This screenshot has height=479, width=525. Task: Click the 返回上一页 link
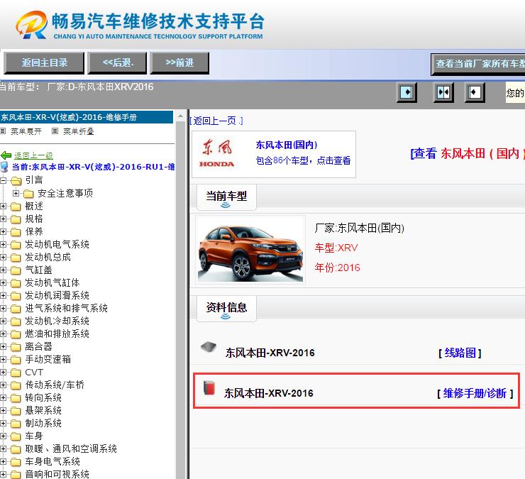click(x=216, y=121)
